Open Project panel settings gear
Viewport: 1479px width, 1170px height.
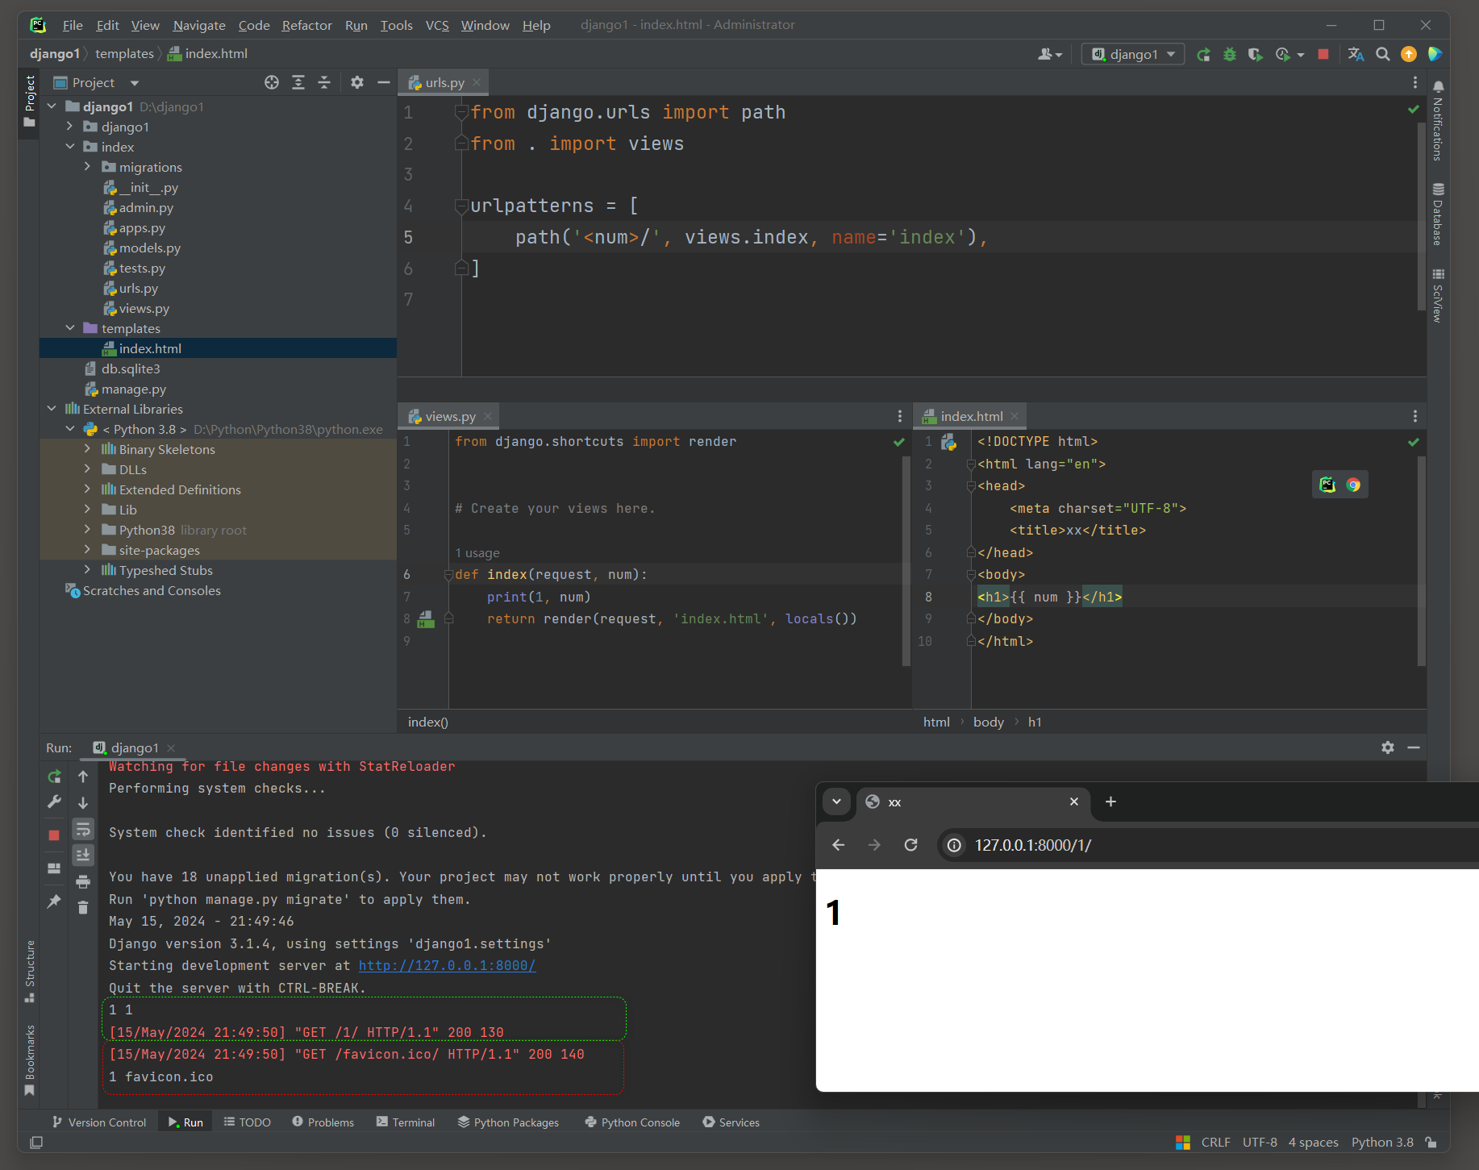(357, 82)
